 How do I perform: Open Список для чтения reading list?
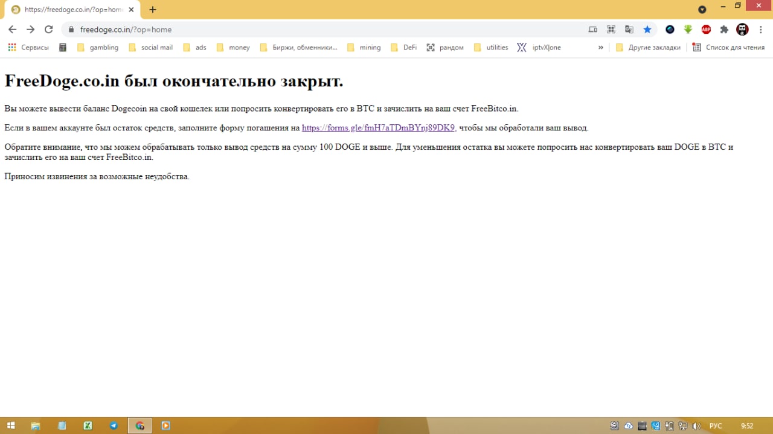[728, 47]
